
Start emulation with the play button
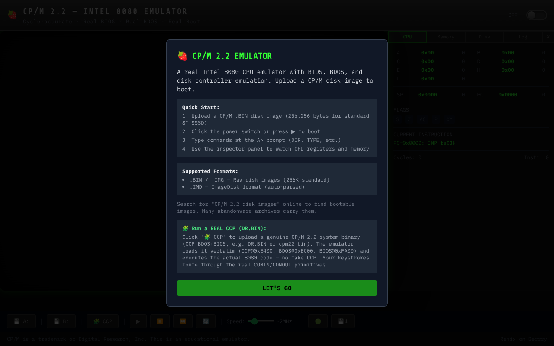[138, 321]
